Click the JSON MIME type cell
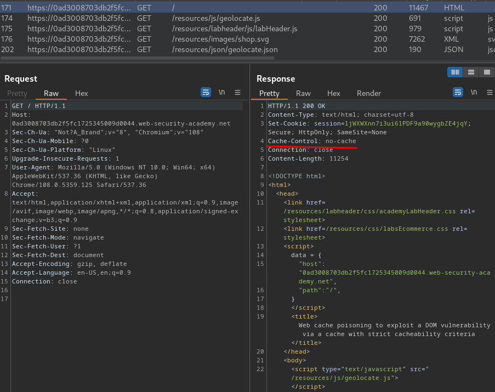The image size is (495, 392). click(x=453, y=49)
